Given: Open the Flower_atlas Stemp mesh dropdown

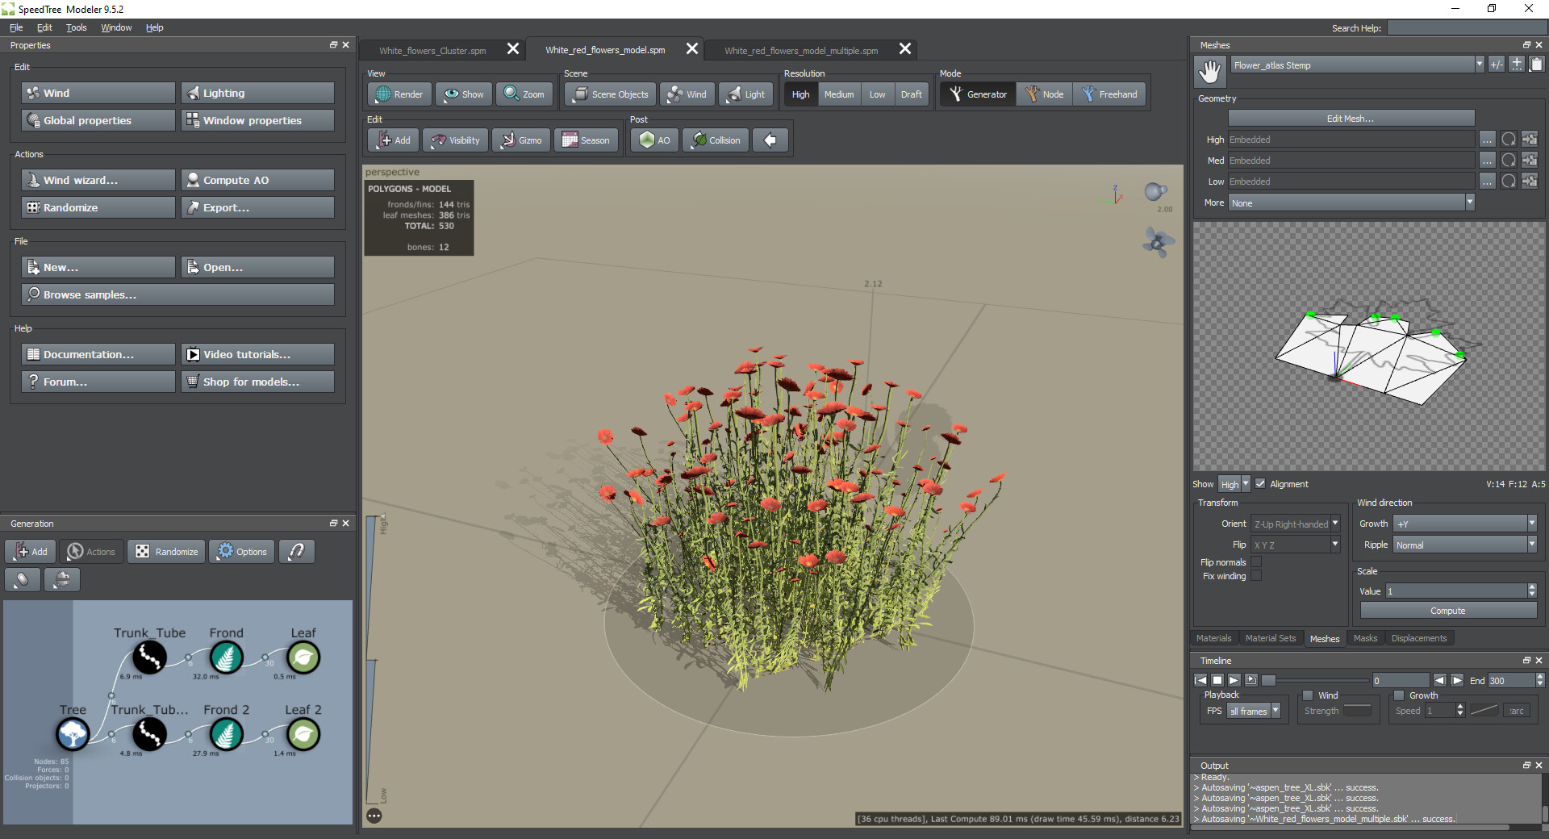Looking at the screenshot, I should click(x=1357, y=65).
